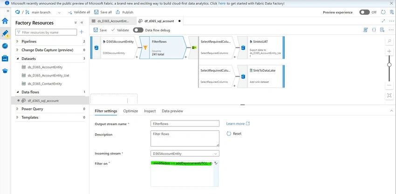Collapse the Data flows tree group

click(x=17, y=92)
